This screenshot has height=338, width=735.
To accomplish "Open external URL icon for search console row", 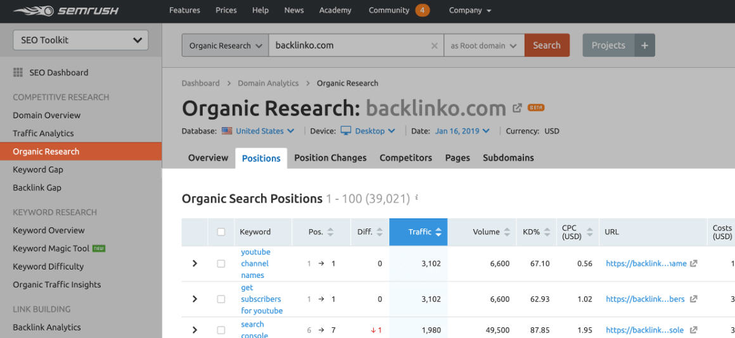I will point(694,330).
